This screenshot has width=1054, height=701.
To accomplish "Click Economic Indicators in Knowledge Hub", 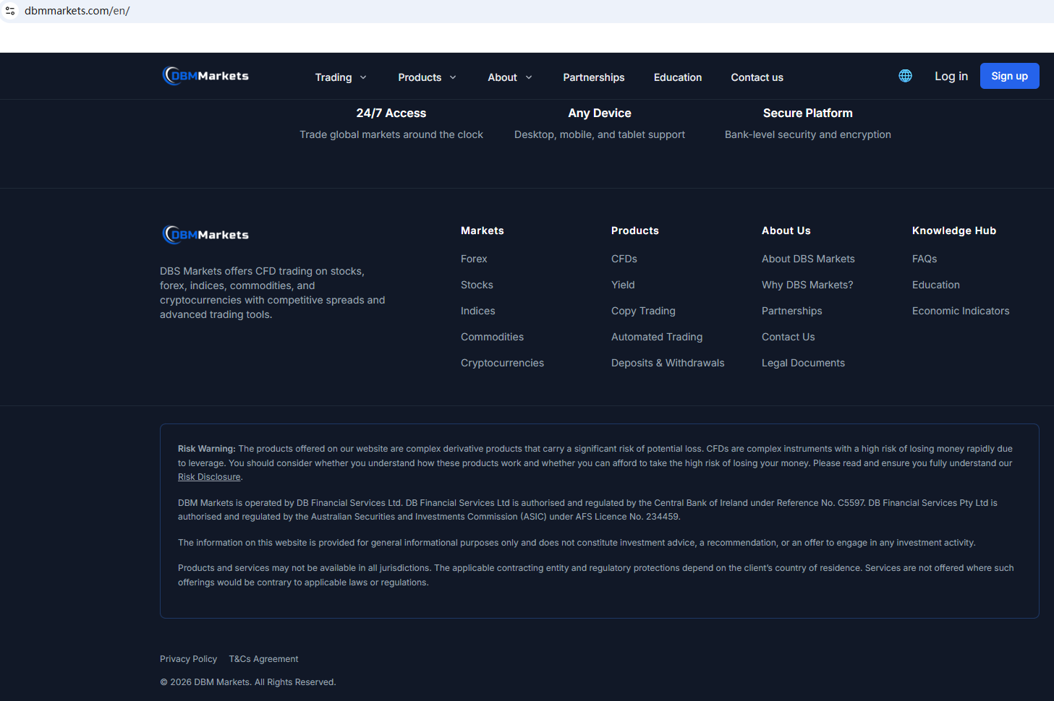I will point(960,311).
